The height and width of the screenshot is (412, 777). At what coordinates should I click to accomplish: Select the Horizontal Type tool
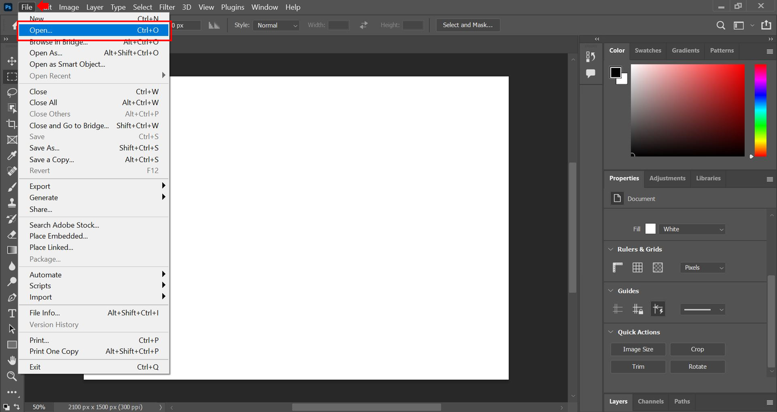coord(12,313)
